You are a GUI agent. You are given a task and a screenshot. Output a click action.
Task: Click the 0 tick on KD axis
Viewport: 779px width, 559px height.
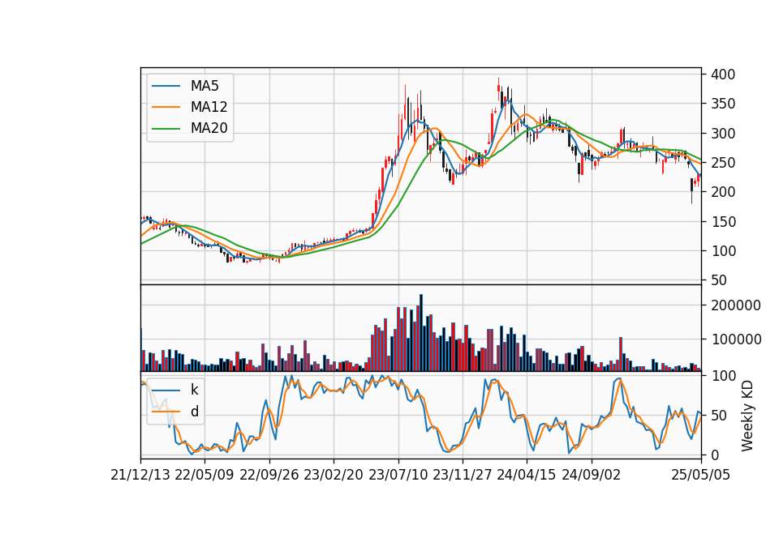point(715,454)
